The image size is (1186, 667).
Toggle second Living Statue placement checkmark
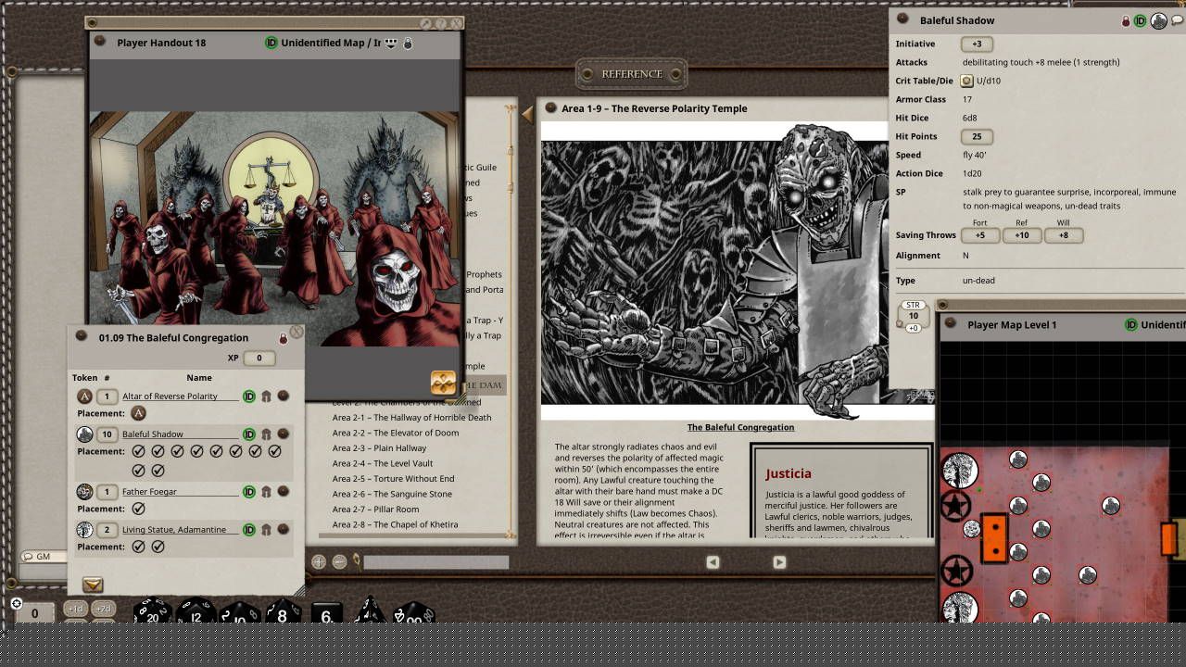tap(158, 547)
